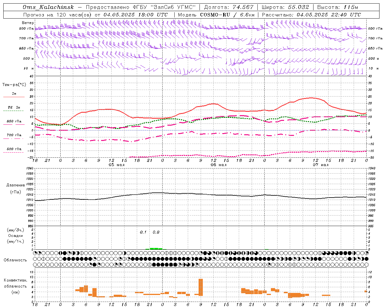384x307 pixels.
Task: Click the green precipitation bar
Action: coord(154,249)
